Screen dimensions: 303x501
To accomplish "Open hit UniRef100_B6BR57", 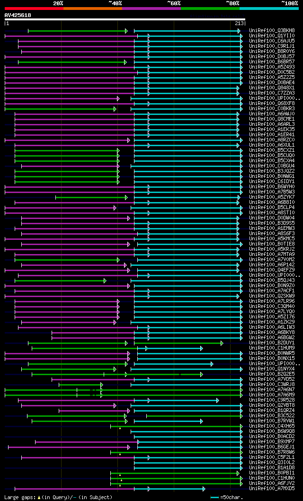I will pos(272,62).
